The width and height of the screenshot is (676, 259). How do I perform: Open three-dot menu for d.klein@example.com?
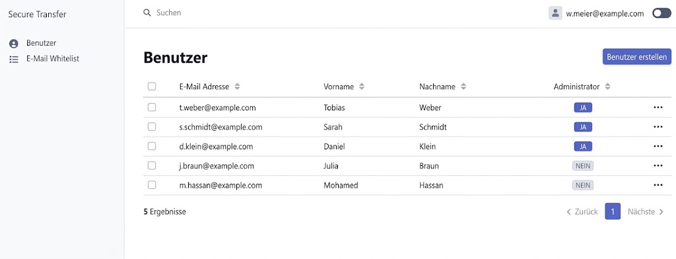coord(658,146)
